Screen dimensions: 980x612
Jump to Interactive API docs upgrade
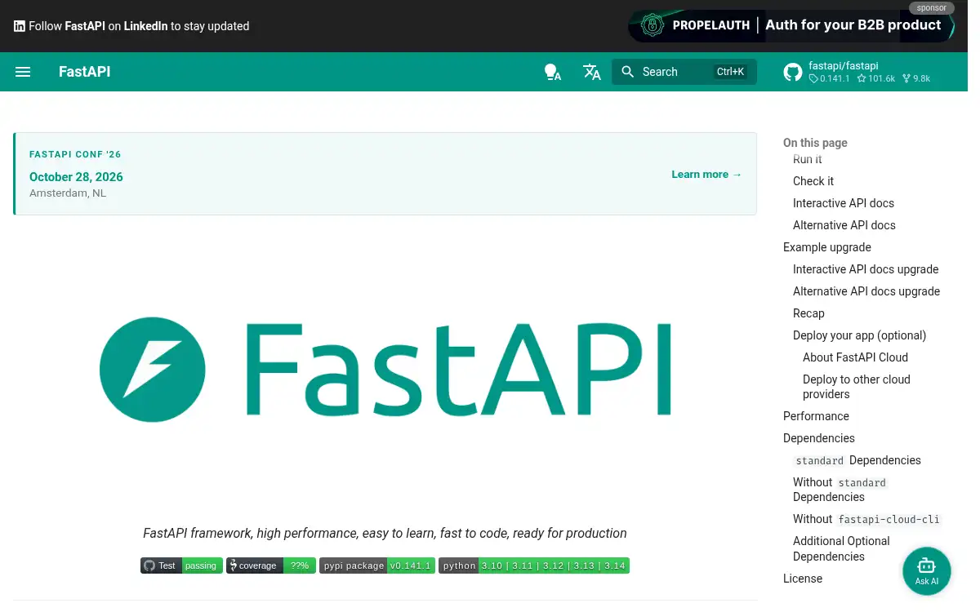(866, 269)
